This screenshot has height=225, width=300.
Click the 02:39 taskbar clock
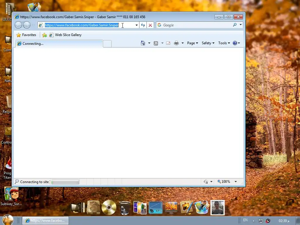point(284,221)
